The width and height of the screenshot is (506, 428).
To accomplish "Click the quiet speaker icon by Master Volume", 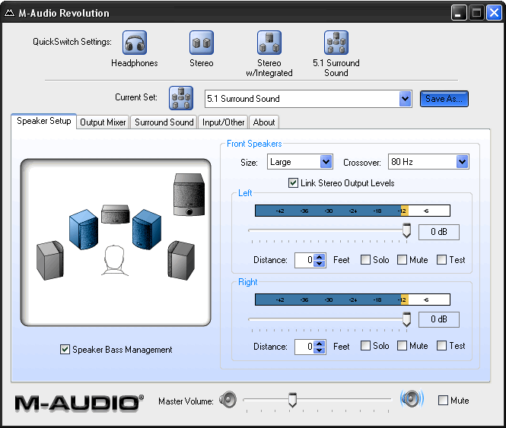I will pos(228,400).
